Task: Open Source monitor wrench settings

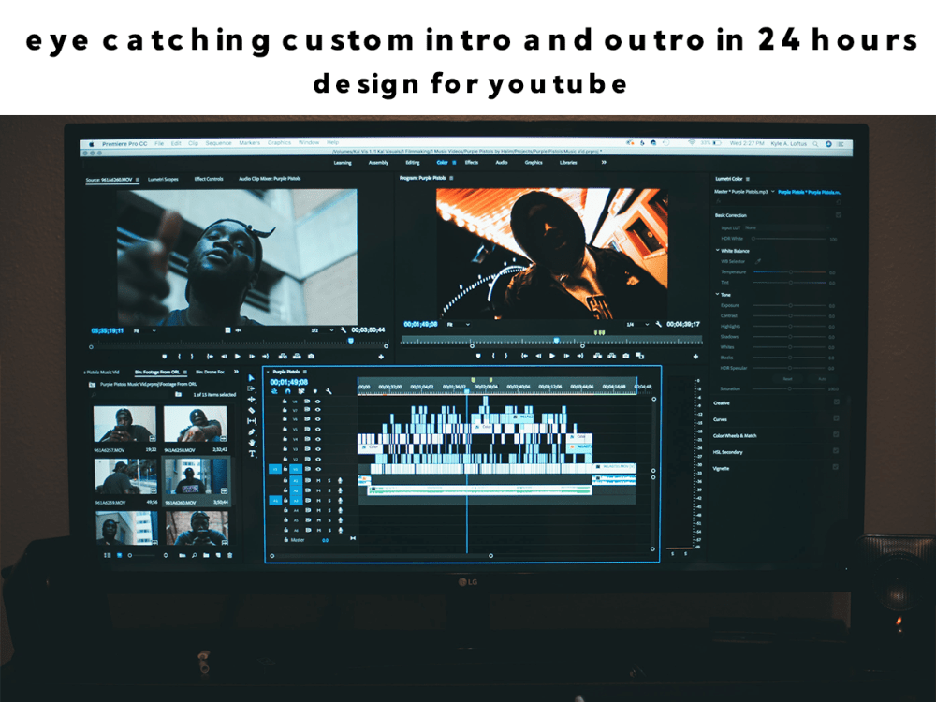Action: pos(344,330)
